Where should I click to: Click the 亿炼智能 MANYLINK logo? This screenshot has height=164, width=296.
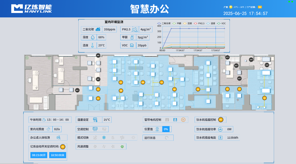[32, 9]
